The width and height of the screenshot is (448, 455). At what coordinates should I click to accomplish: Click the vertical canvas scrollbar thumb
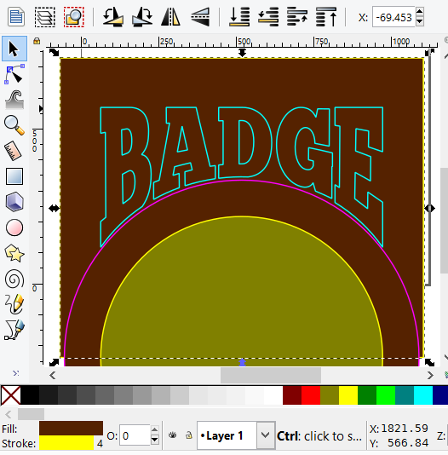[444, 221]
